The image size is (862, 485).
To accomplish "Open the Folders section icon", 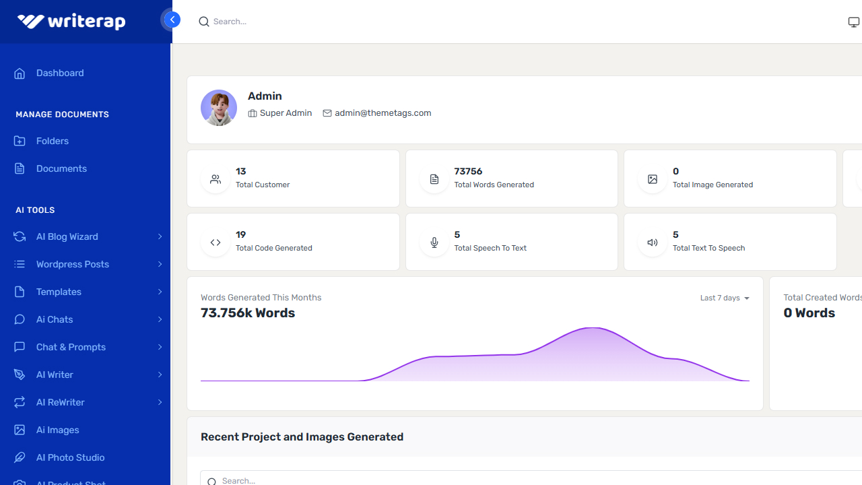I will (x=20, y=141).
